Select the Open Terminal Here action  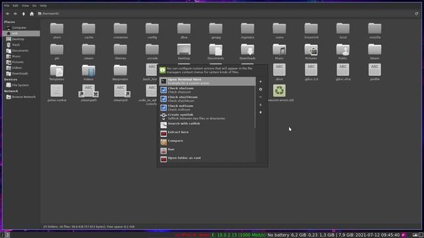click(207, 81)
